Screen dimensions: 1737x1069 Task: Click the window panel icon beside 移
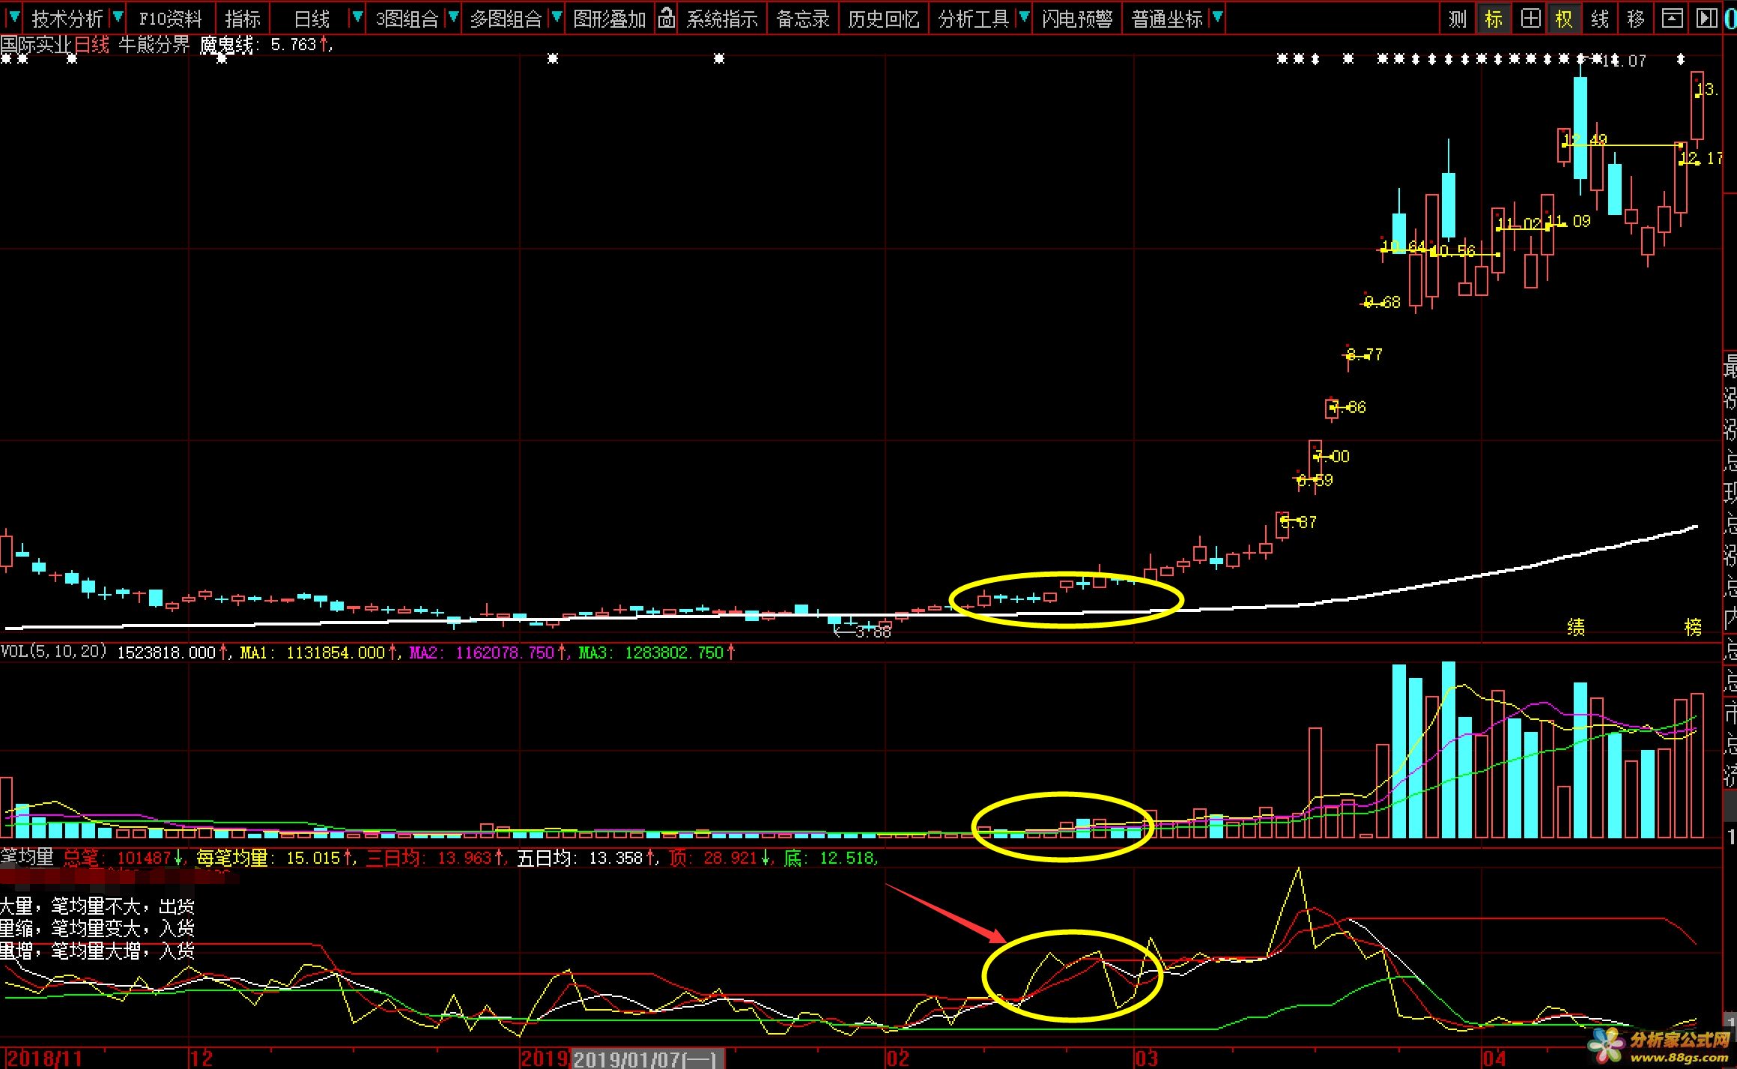tap(1672, 18)
